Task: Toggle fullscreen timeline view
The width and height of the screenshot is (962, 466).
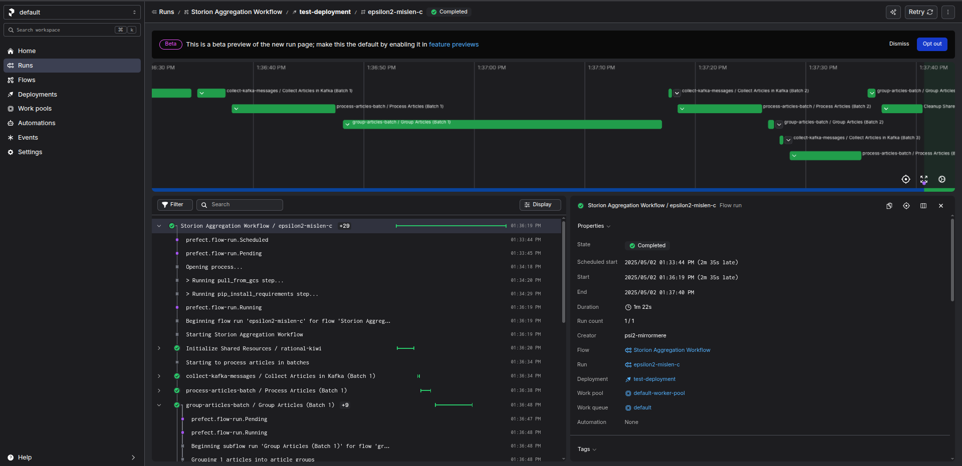Action: pyautogui.click(x=924, y=179)
